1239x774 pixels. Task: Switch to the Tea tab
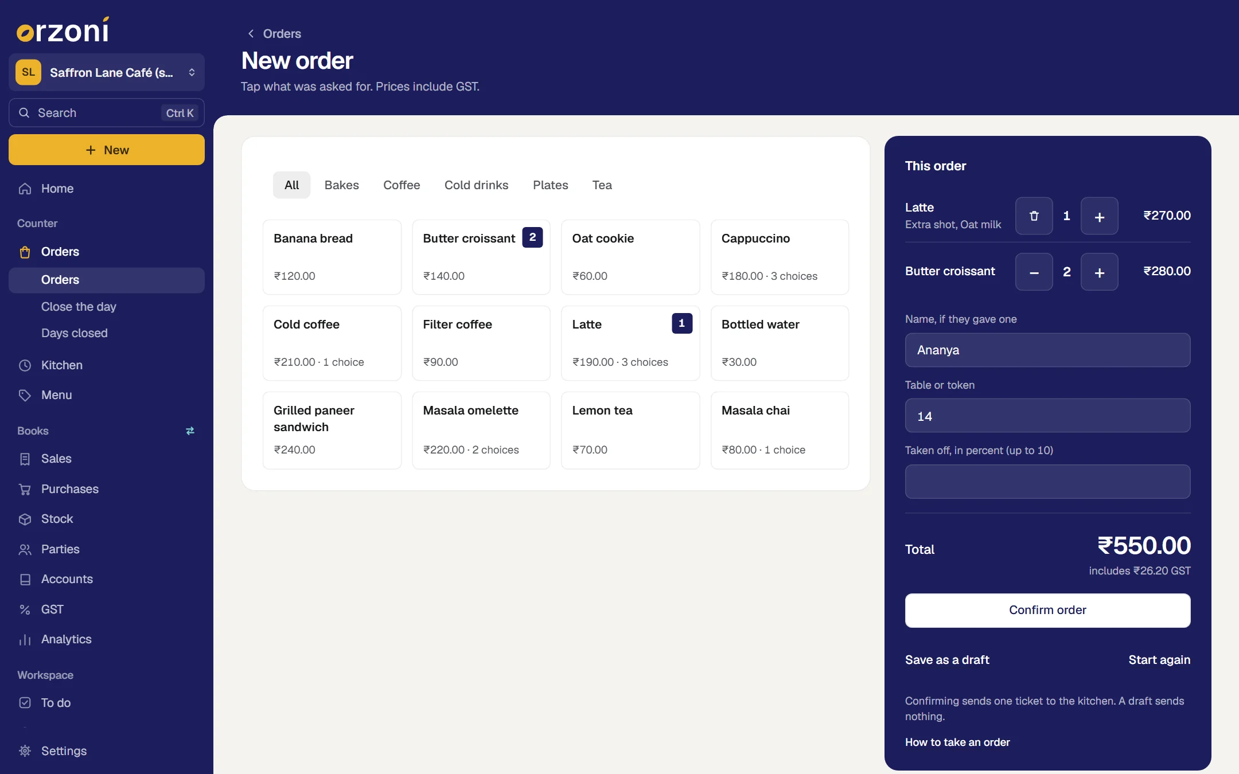(602, 185)
